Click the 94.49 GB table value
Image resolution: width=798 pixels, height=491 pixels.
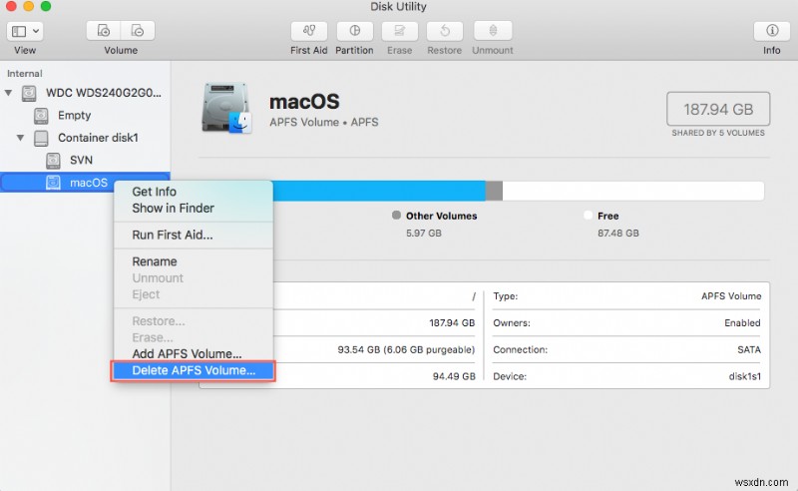tap(454, 376)
